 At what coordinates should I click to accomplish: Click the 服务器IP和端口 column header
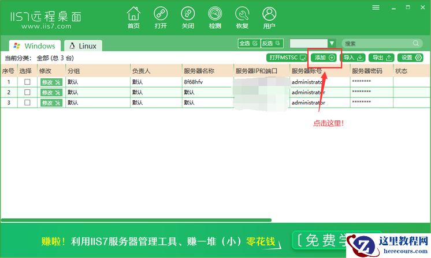click(262, 71)
